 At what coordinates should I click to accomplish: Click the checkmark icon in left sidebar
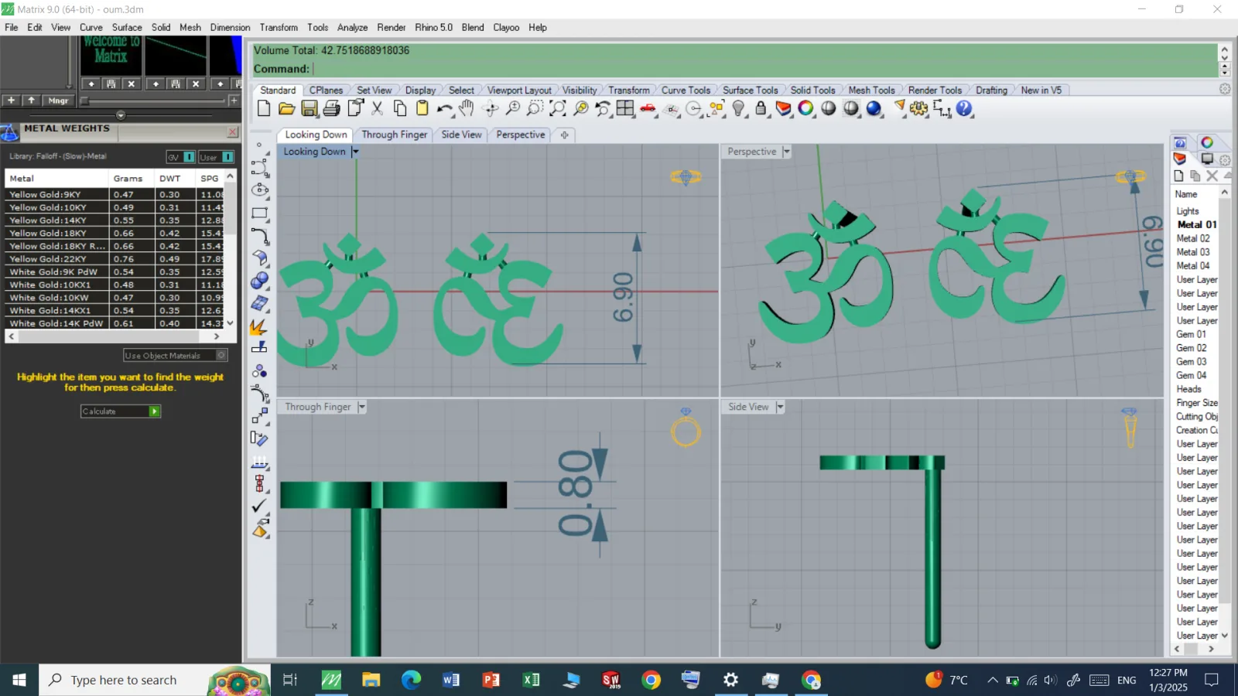click(x=260, y=507)
